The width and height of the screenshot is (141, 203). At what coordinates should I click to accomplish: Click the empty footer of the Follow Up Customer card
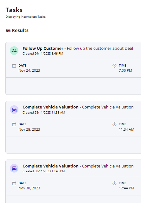tap(73, 86)
